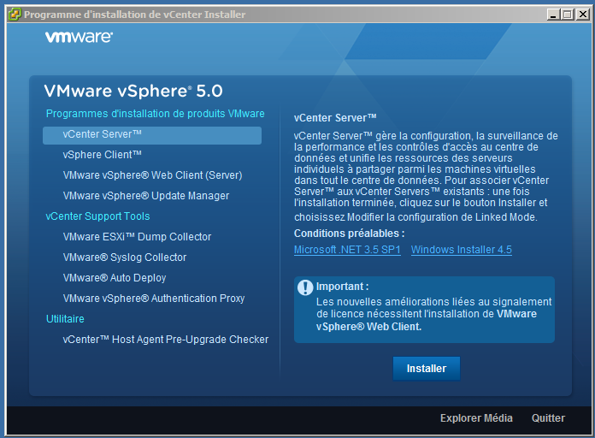Click the exclamation Important icon
The image size is (595, 438).
[x=304, y=287]
